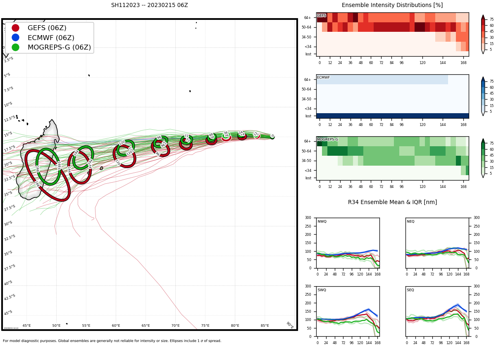Click the 0-hour storm position marker
Viewport: 496px width, 347px height.
pos(272,136)
